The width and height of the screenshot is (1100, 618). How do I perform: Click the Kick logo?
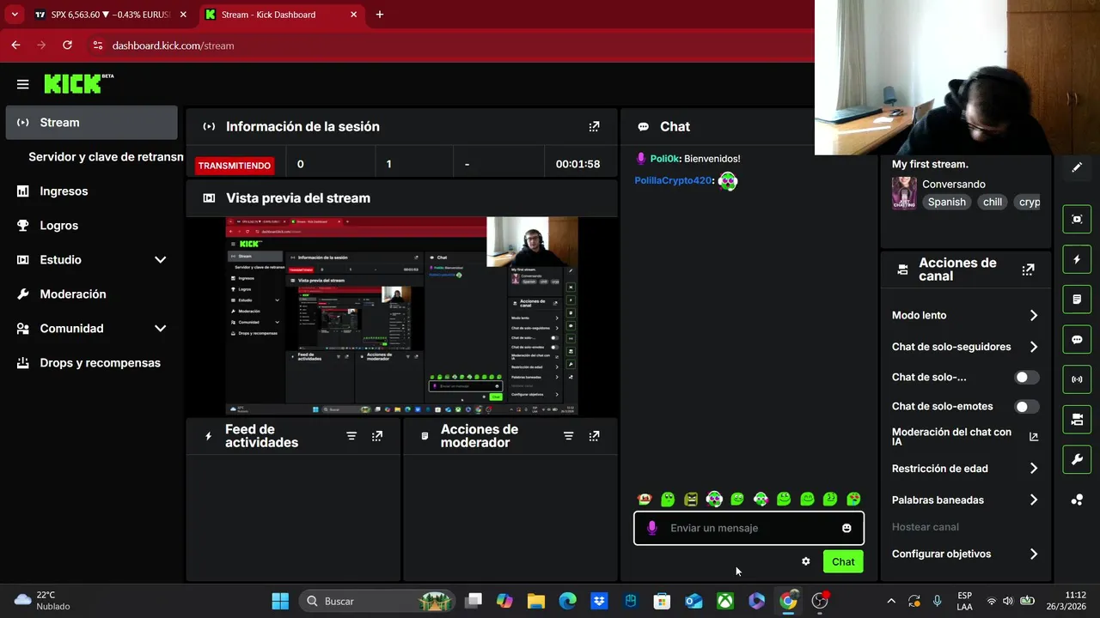click(x=78, y=83)
